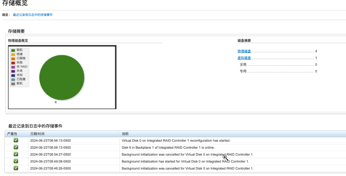Click the steel blue 已阻塞 legend swatch
The image size is (346, 176).
pos(13,80)
